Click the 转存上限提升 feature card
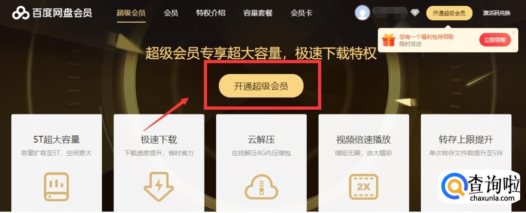The image size is (526, 213). [466, 163]
